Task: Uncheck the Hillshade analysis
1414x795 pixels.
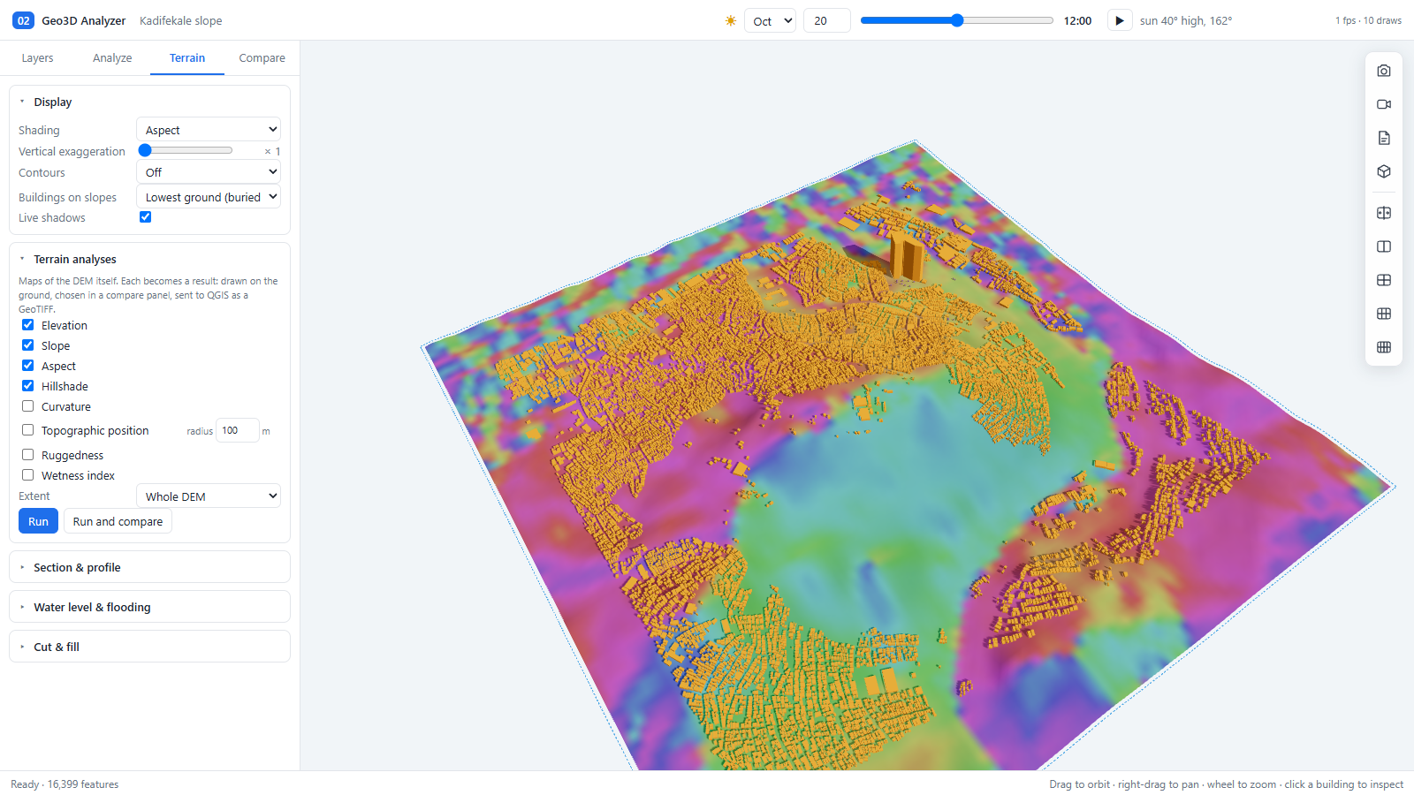Action: coord(28,386)
